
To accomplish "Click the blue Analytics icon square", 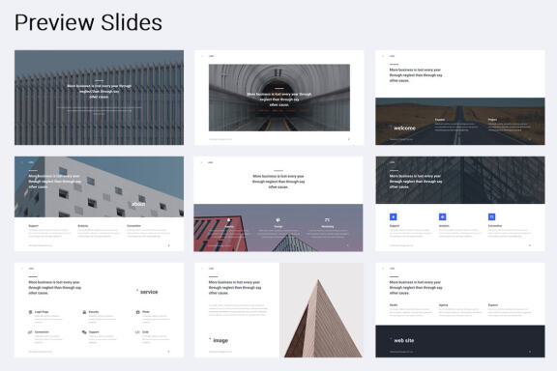I will pyautogui.click(x=443, y=216).
